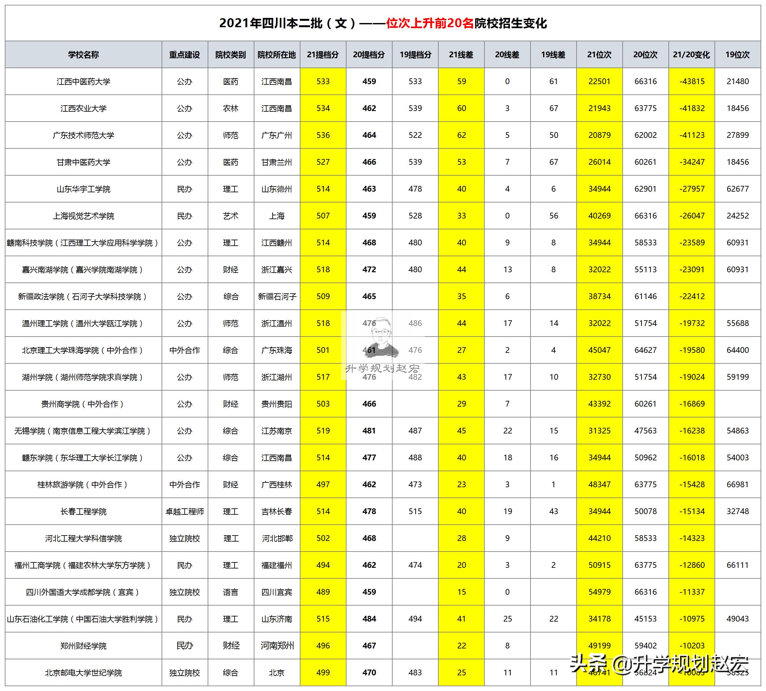Select the 广东广州 location cell

point(277,135)
